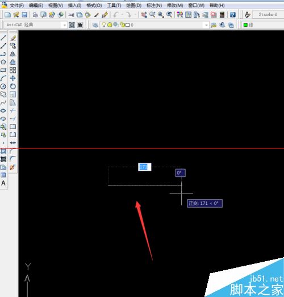Select the Line draw tool

pos(3,38)
